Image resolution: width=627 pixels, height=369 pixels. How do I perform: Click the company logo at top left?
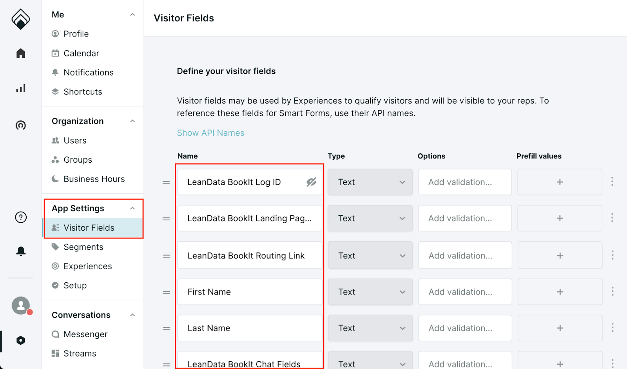20,19
